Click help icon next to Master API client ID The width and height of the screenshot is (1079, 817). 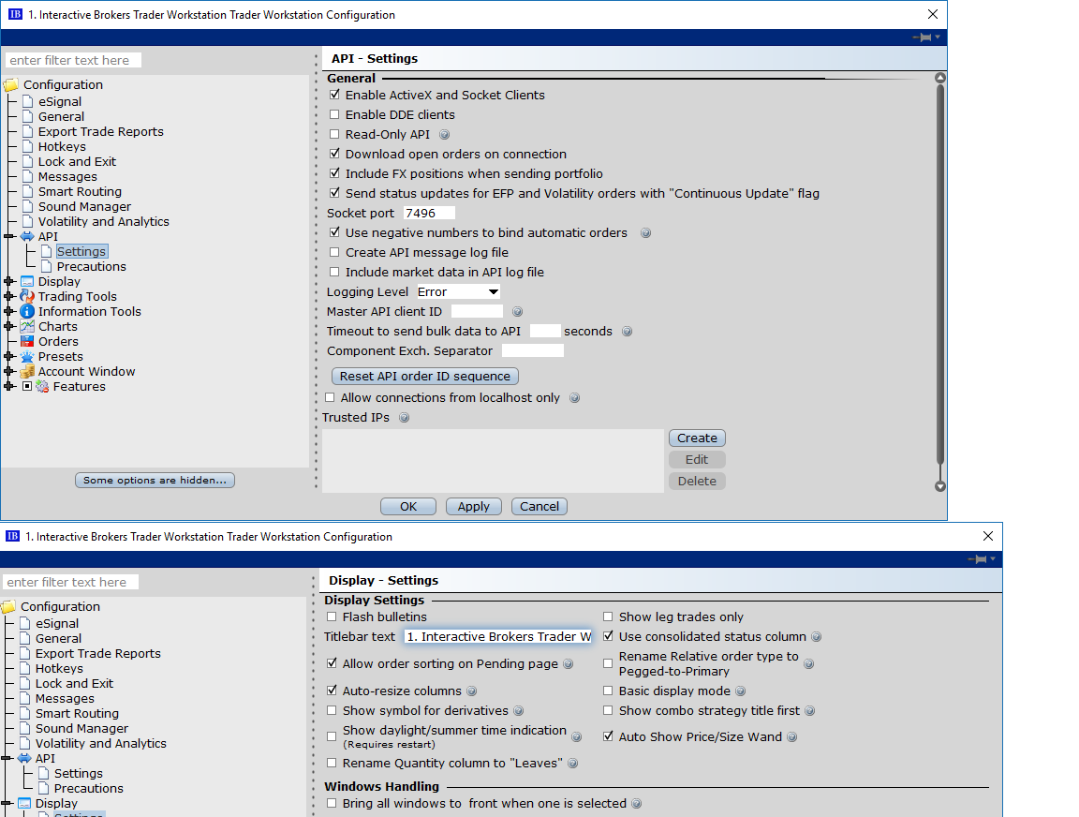[517, 312]
